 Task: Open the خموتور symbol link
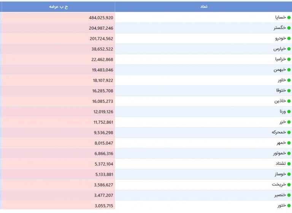279,153
